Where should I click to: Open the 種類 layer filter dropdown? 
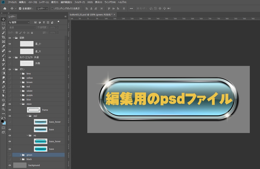point(19,22)
